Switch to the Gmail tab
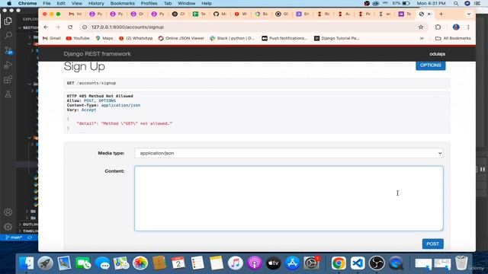Viewport: 488px width, 274px height. coord(75,14)
